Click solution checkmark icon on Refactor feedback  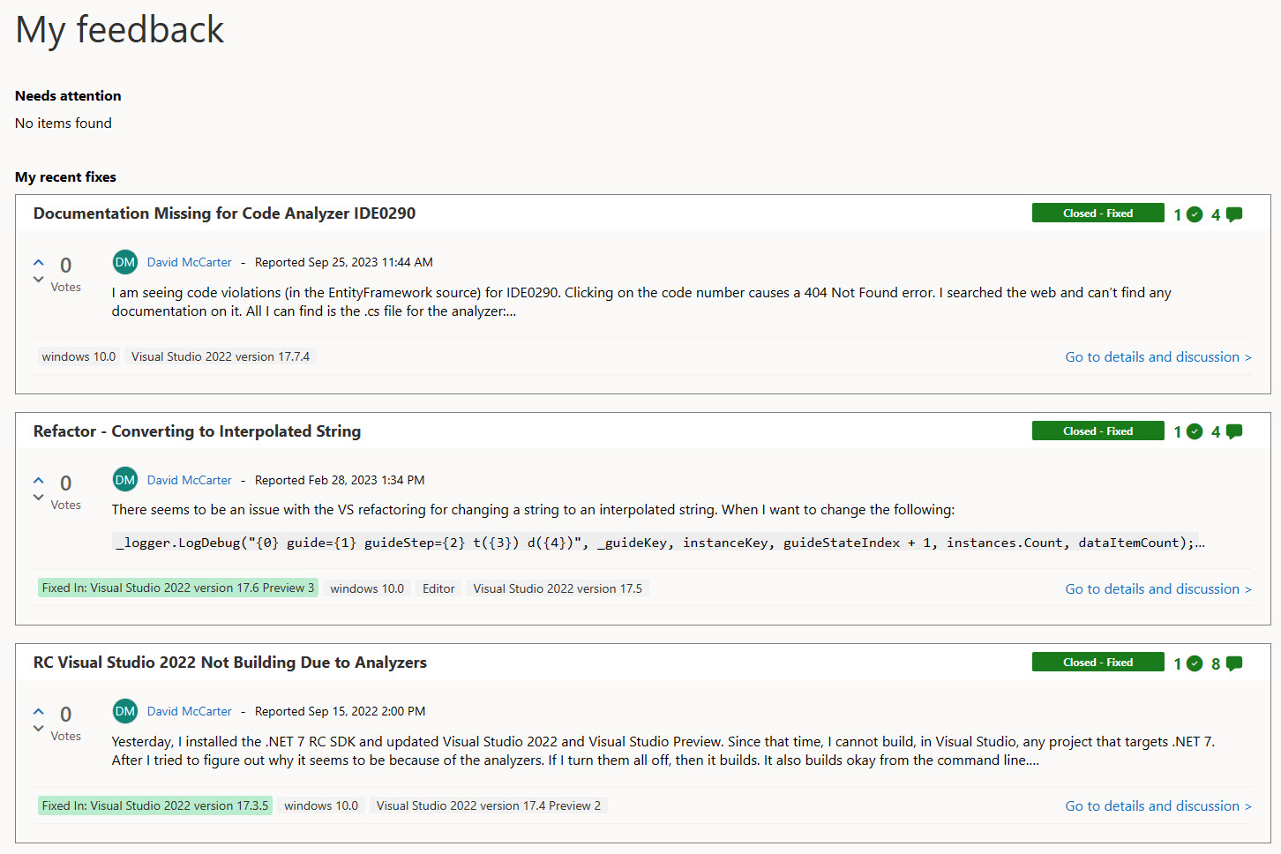point(1195,431)
